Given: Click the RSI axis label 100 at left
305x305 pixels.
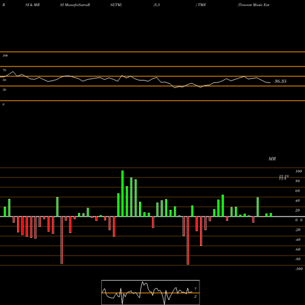Looking at the screenshot, I should (5, 56).
